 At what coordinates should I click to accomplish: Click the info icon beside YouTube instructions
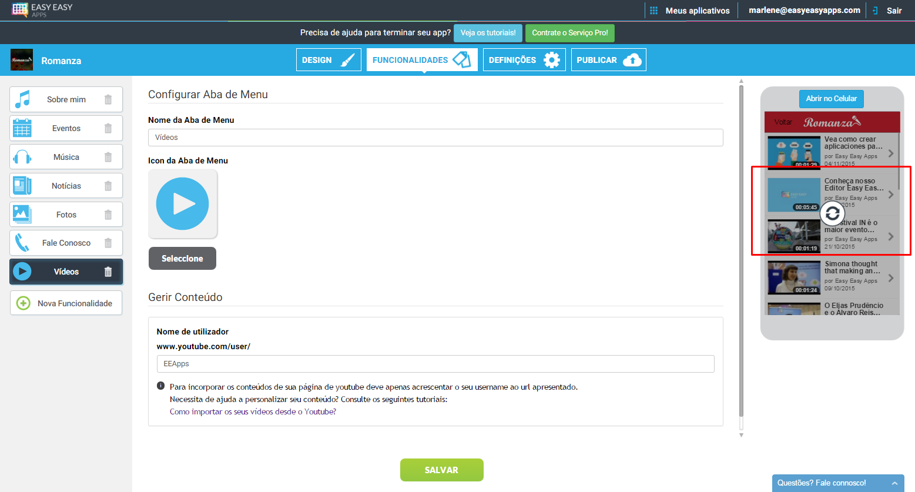[x=160, y=386]
